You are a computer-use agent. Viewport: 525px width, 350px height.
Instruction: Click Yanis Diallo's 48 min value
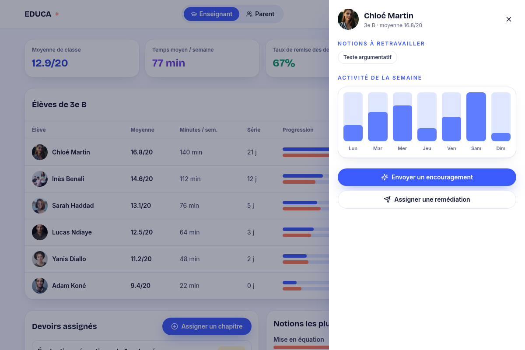coord(189,259)
